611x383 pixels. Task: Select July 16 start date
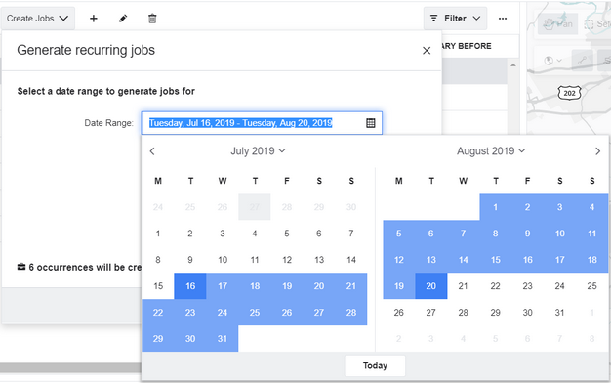coord(190,286)
